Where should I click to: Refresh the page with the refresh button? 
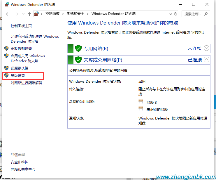pos(176,14)
